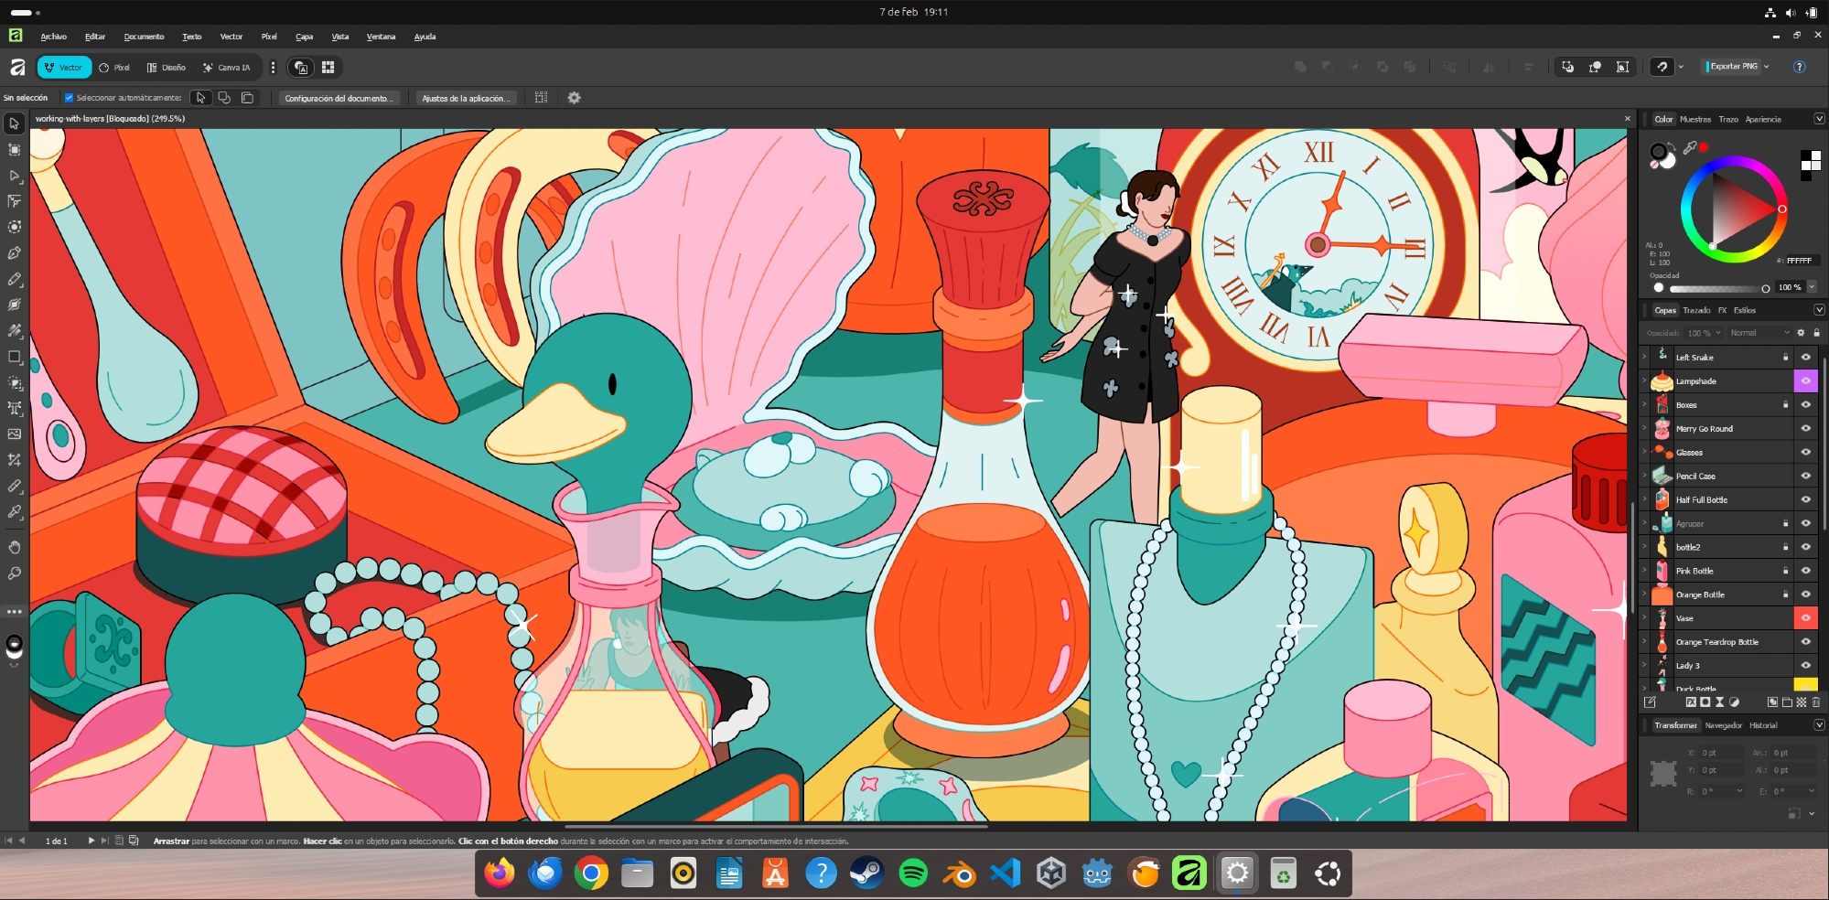1829x900 pixels.
Task: Expand the Merry Go Round layer
Action: tap(1645, 428)
